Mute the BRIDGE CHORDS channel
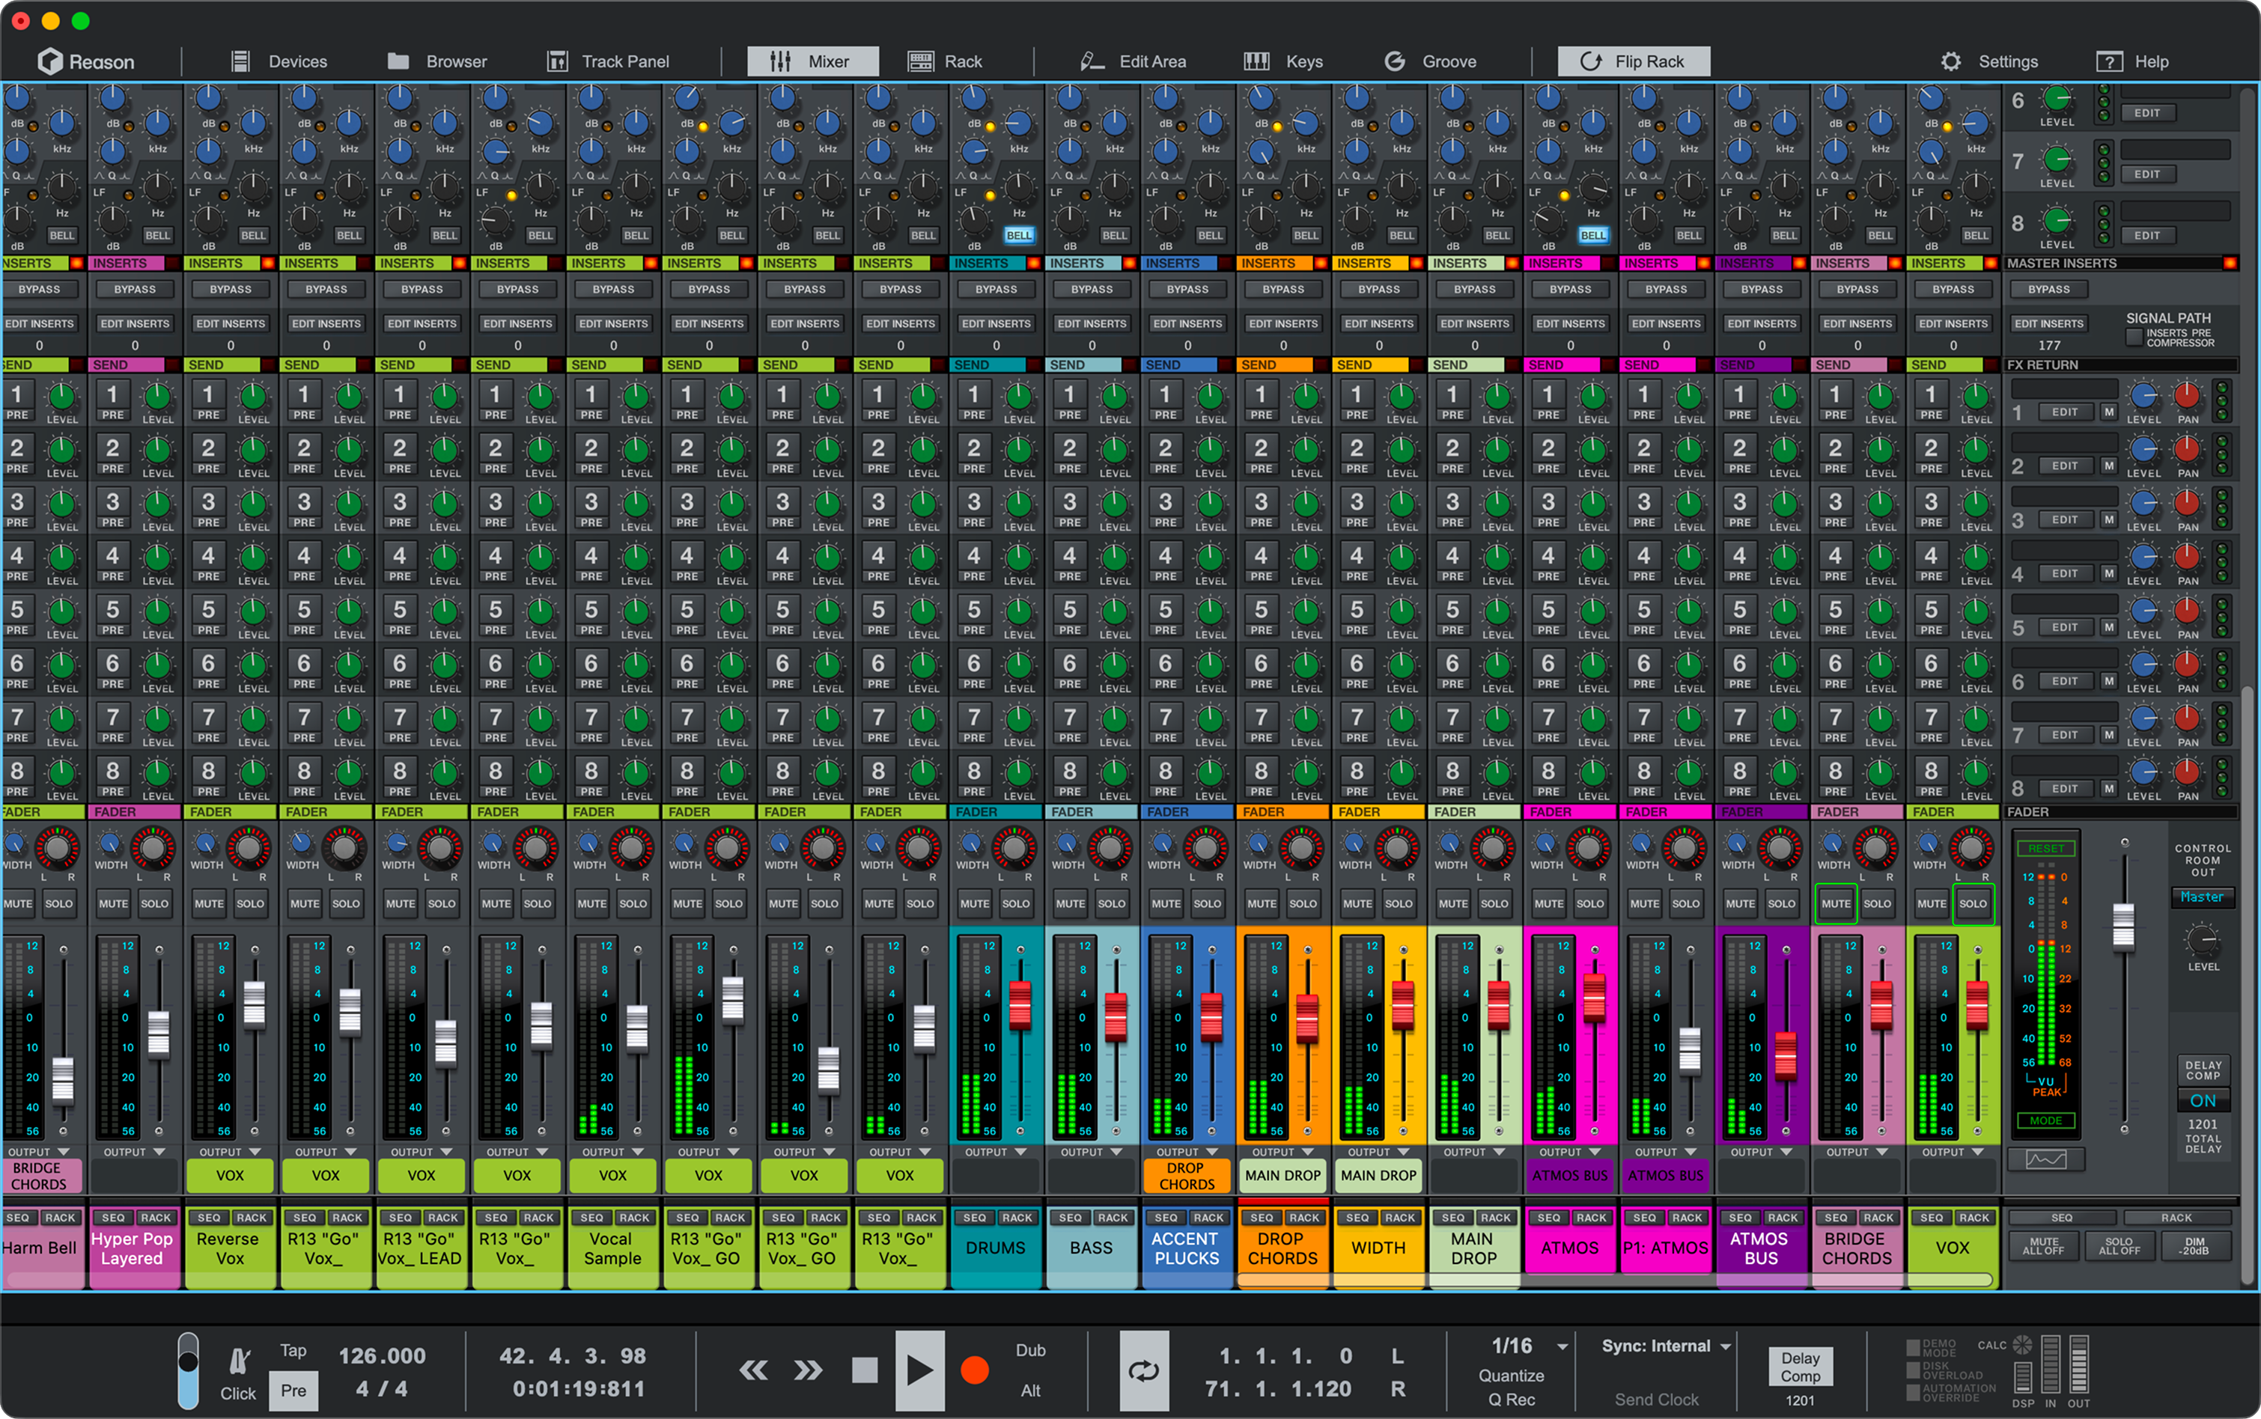 click(1835, 904)
